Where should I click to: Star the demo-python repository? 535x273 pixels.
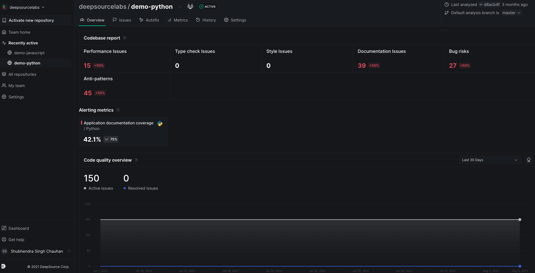[x=180, y=6]
